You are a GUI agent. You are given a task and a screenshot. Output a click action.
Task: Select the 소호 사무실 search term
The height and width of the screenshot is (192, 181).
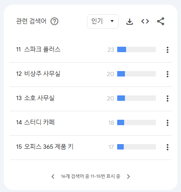(39, 98)
